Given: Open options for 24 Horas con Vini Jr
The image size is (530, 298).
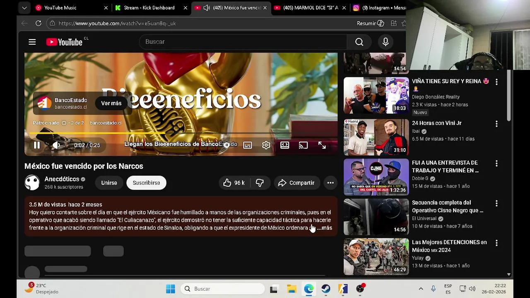Looking at the screenshot, I should pos(496,124).
